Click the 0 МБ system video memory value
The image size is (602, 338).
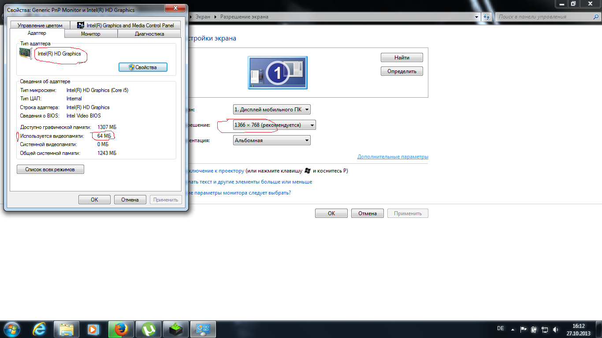point(103,144)
